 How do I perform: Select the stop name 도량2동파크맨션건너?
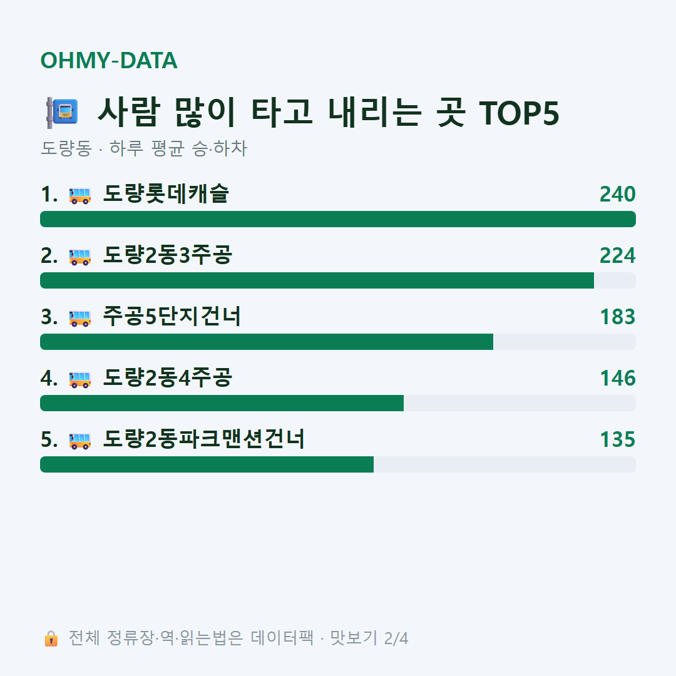point(204,439)
